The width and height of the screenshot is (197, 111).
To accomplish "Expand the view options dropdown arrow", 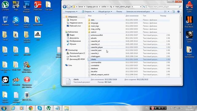I will pos(168,12).
